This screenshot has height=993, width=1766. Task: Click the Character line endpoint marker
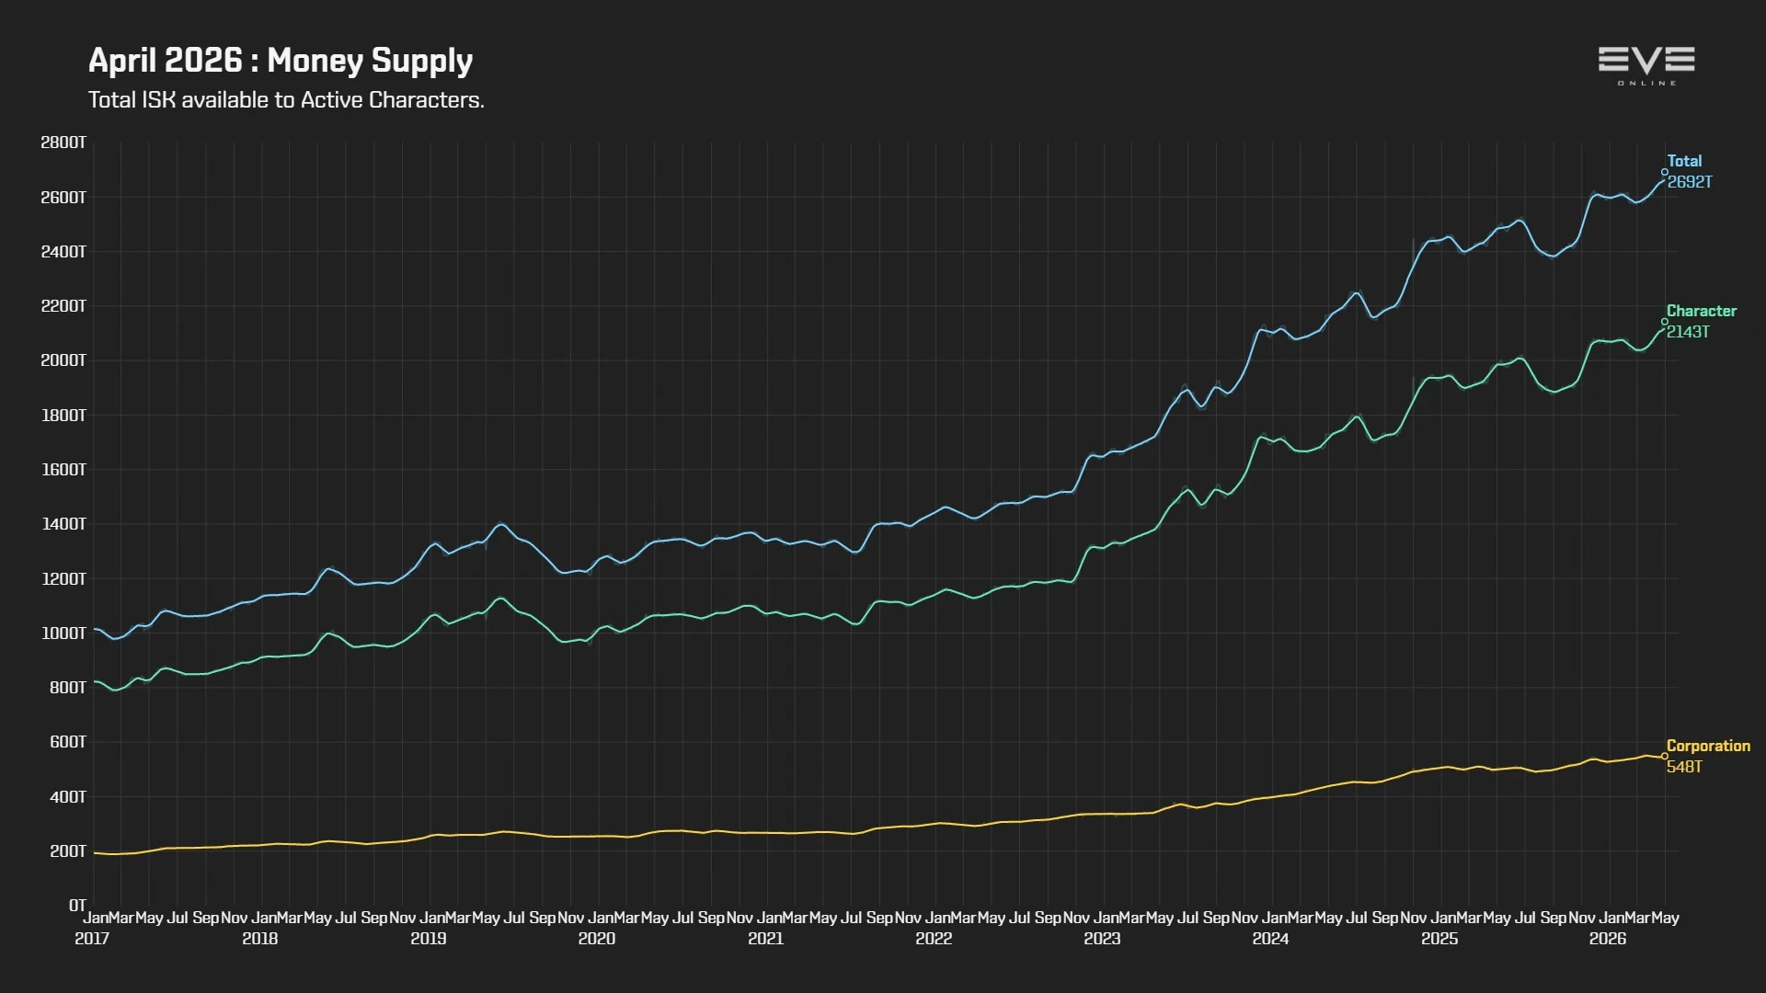click(1665, 322)
